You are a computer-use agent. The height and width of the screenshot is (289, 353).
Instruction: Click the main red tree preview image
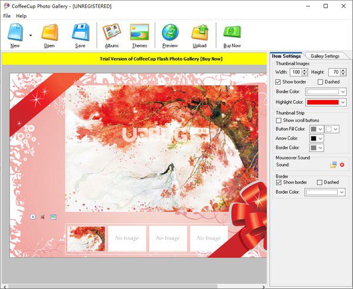[162, 148]
